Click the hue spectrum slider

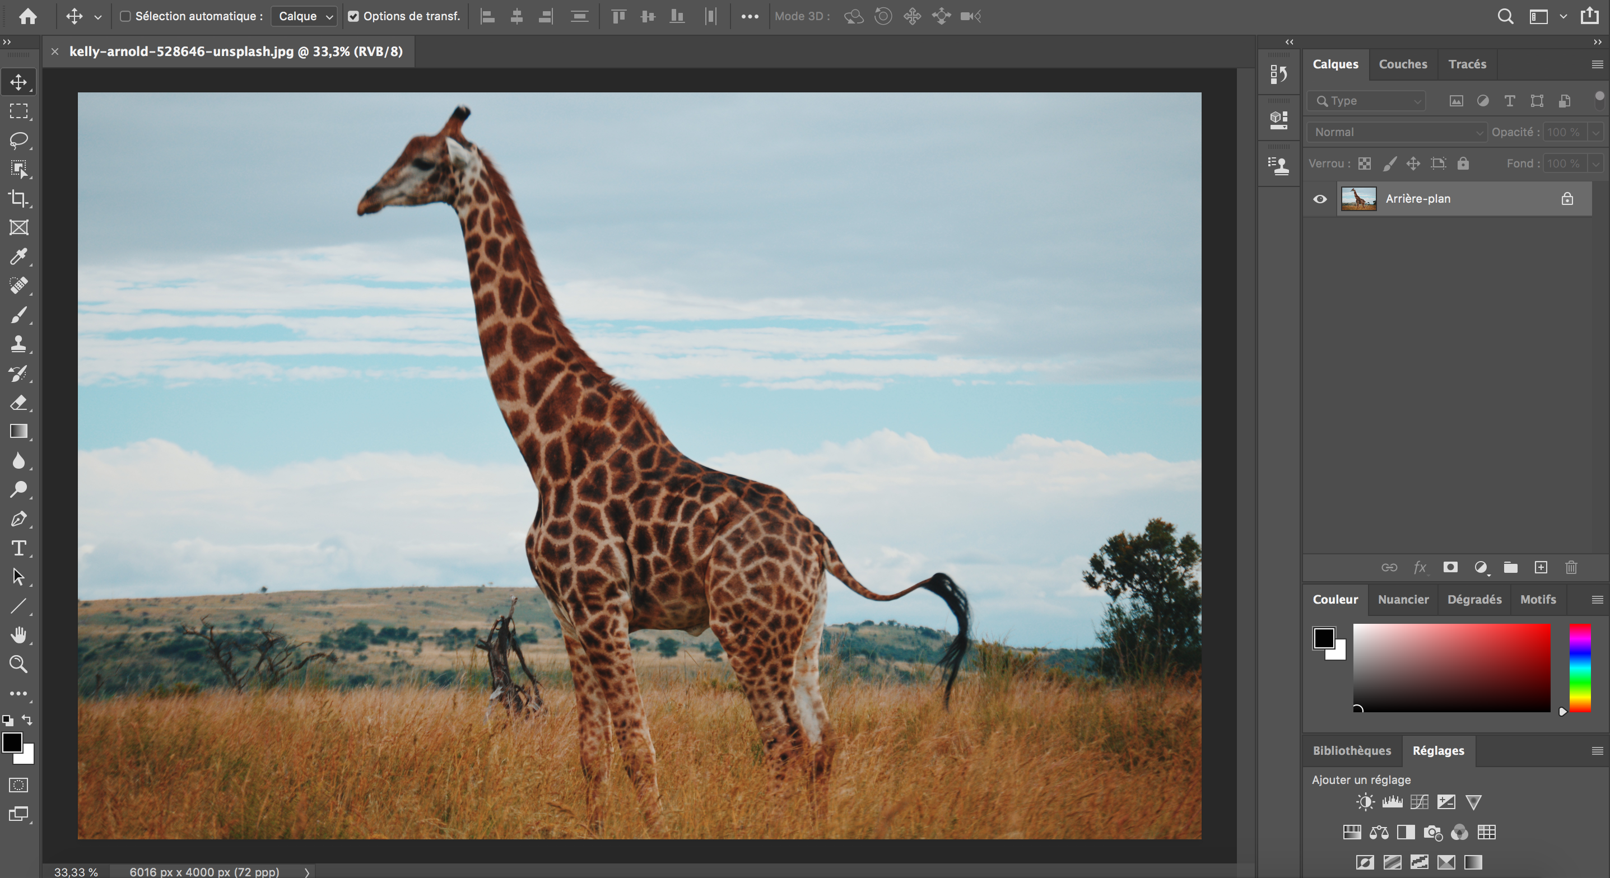pyautogui.click(x=1579, y=667)
